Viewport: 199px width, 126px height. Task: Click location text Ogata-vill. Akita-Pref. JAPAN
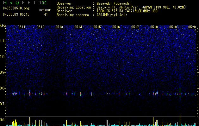coord(124,7)
